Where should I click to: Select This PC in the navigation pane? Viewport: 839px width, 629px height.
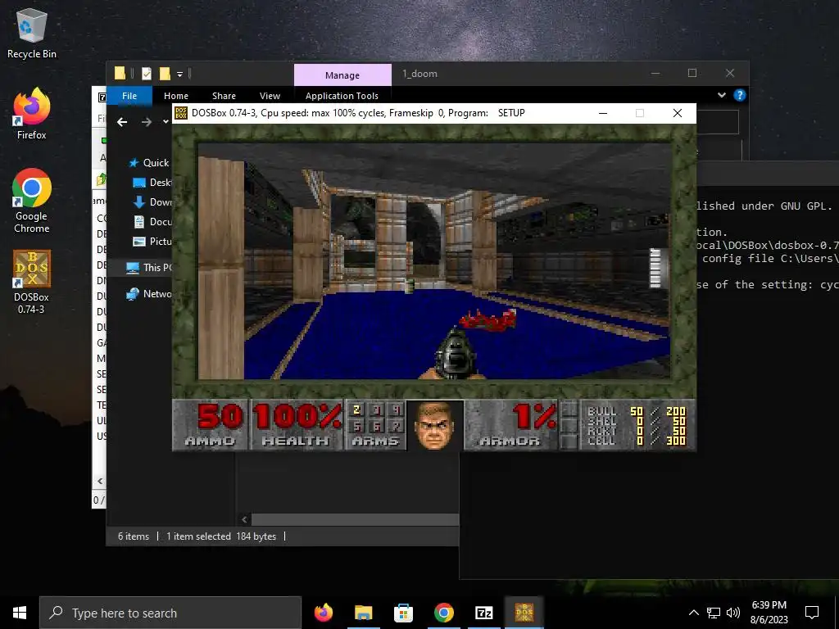(x=149, y=268)
